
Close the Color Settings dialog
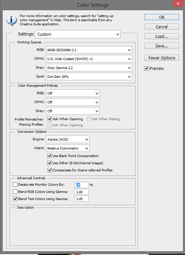coord(178,3)
